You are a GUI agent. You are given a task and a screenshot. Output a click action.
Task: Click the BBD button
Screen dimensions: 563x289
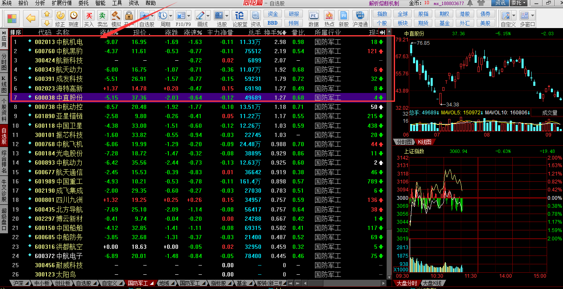(272, 23)
